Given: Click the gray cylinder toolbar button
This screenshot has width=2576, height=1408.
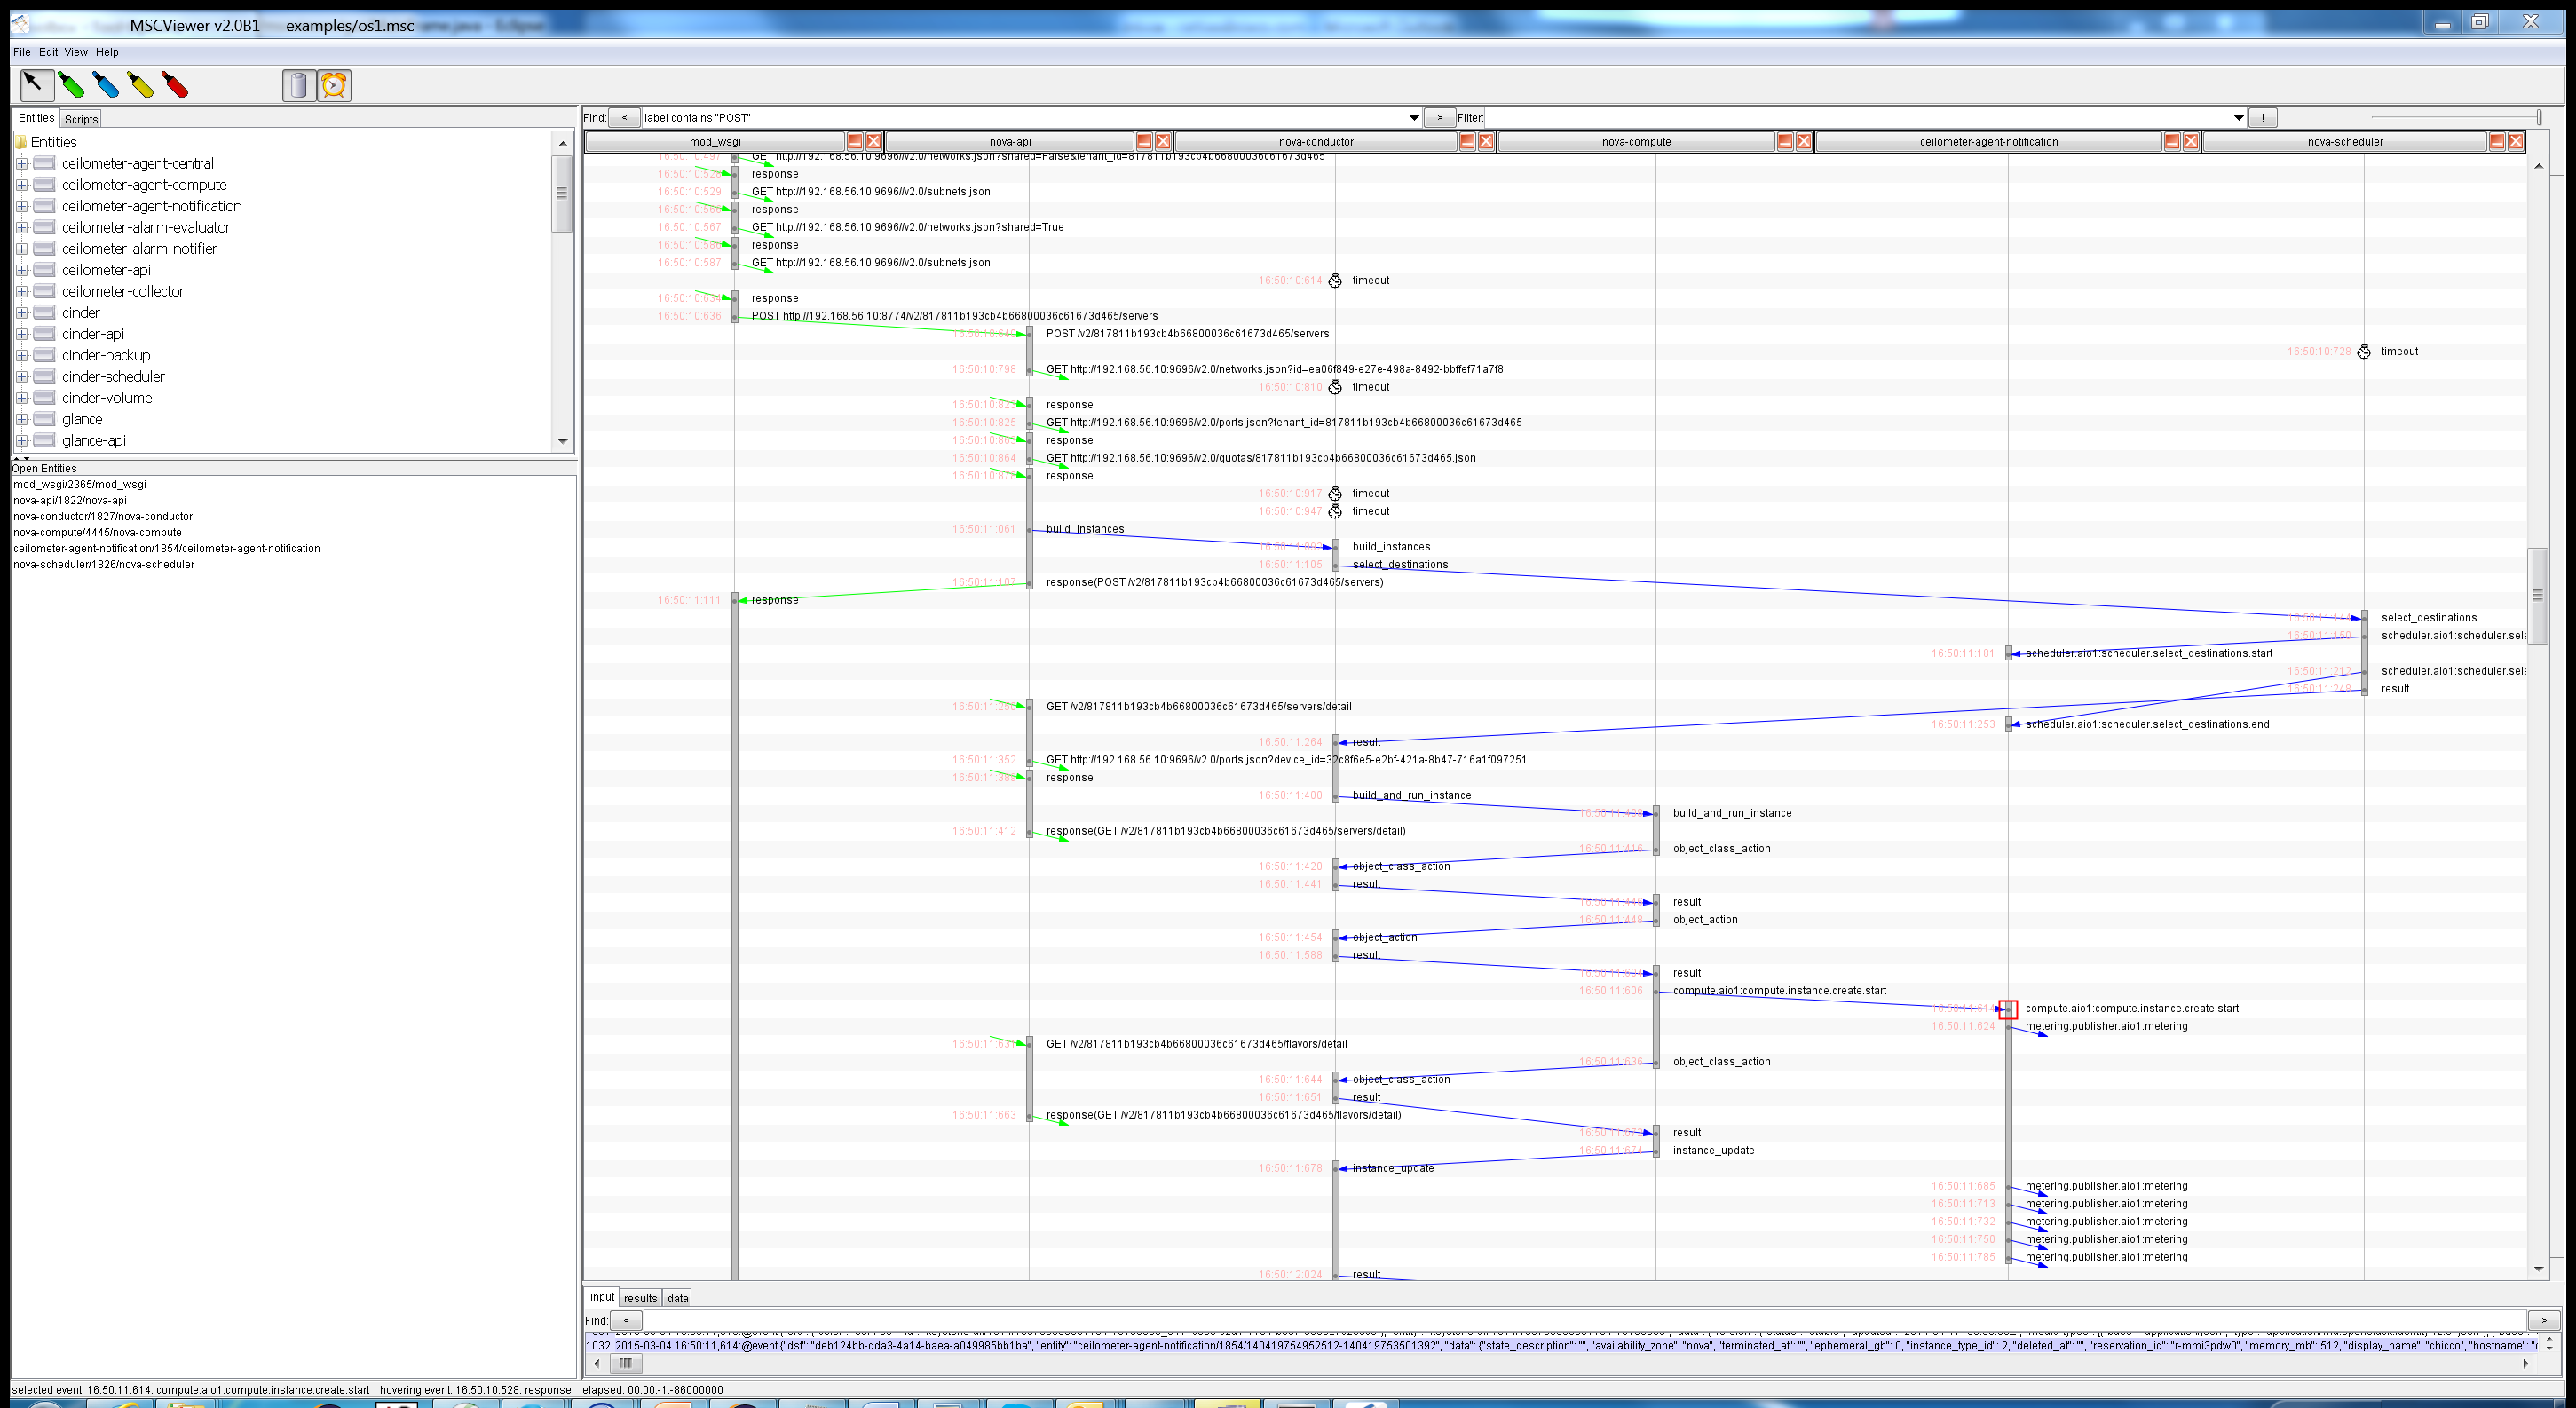Looking at the screenshot, I should (298, 85).
